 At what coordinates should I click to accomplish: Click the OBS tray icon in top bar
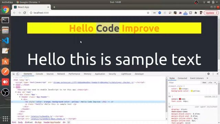[196, 2]
